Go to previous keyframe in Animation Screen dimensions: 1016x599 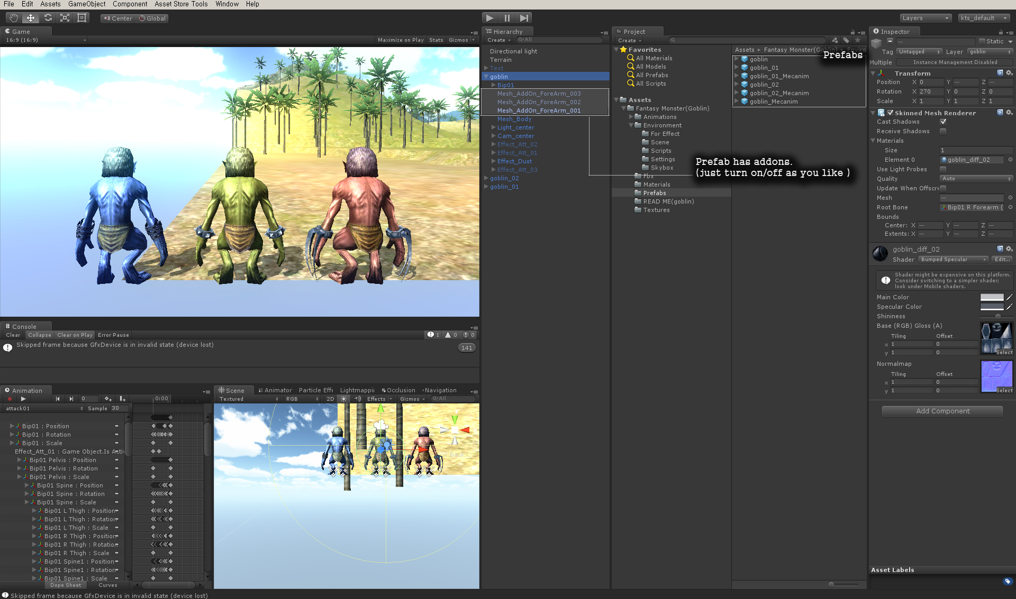point(58,399)
